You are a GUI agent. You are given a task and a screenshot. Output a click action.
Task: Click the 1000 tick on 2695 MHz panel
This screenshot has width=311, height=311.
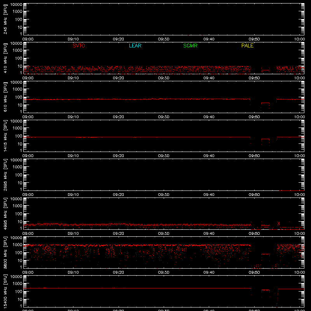[17, 167]
